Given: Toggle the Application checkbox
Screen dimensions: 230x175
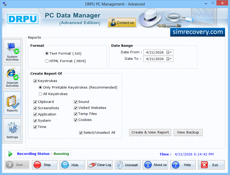Looking at the screenshot, I should (x=35, y=114).
